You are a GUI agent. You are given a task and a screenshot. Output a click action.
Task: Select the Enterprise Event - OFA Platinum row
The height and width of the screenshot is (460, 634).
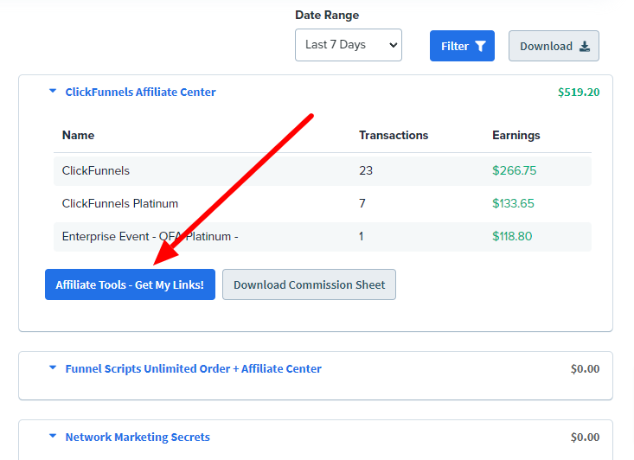[x=323, y=236]
